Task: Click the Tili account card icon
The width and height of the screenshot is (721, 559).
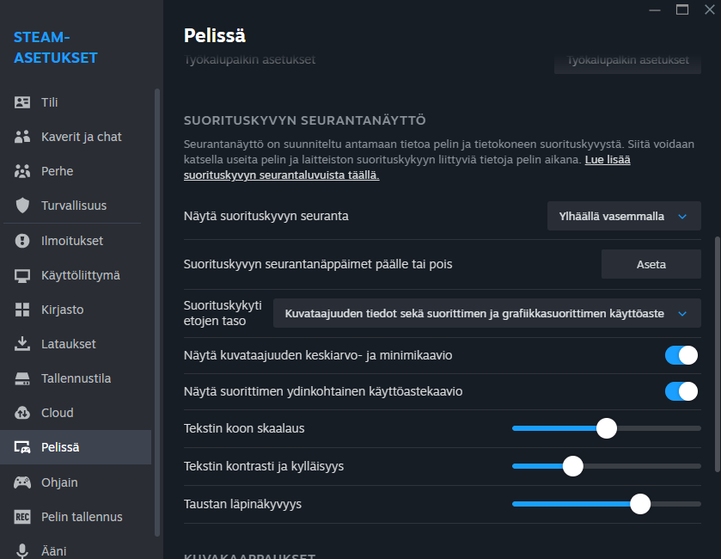Action: [x=23, y=102]
